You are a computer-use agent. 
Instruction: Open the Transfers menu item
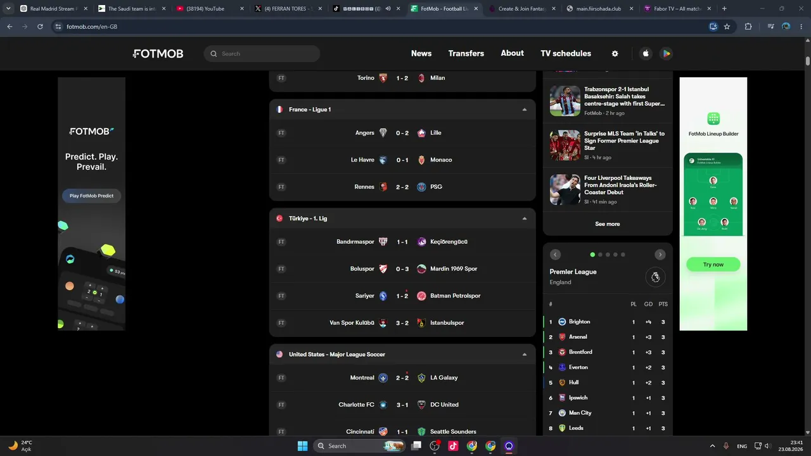click(x=466, y=54)
